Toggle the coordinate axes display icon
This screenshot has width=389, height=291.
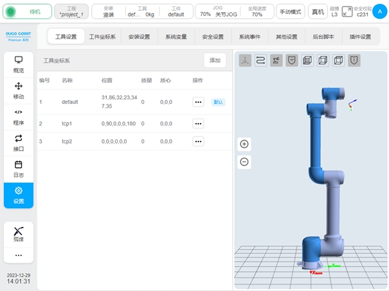[245, 60]
